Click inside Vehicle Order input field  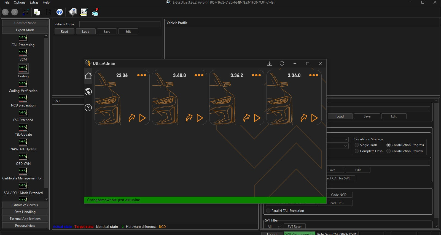[120, 24]
